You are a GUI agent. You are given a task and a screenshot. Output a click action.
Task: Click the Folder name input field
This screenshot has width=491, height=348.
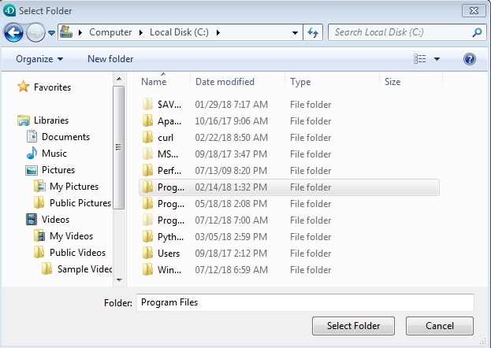(305, 302)
